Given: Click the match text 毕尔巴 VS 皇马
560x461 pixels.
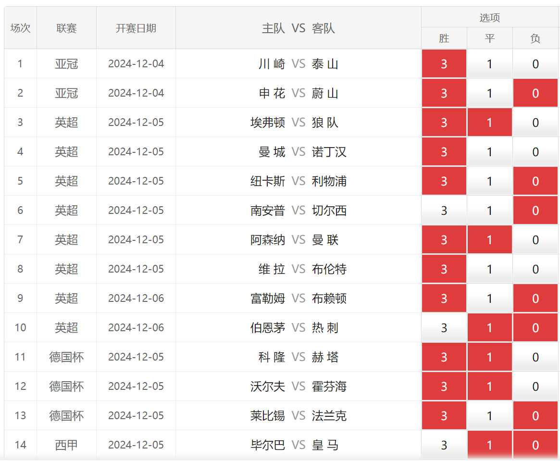Looking at the screenshot, I should coord(295,445).
